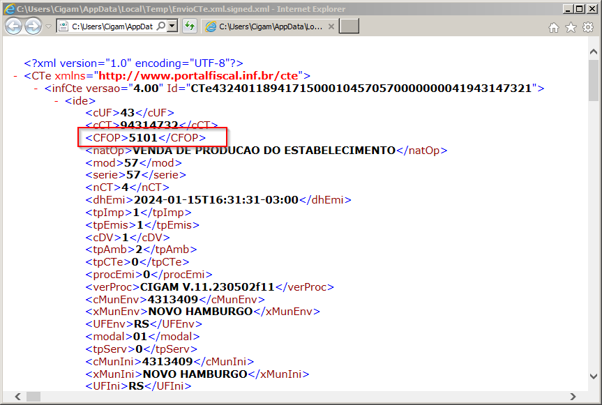Click the address bar file path field
Screen dimensions: 602x405
tap(112, 26)
